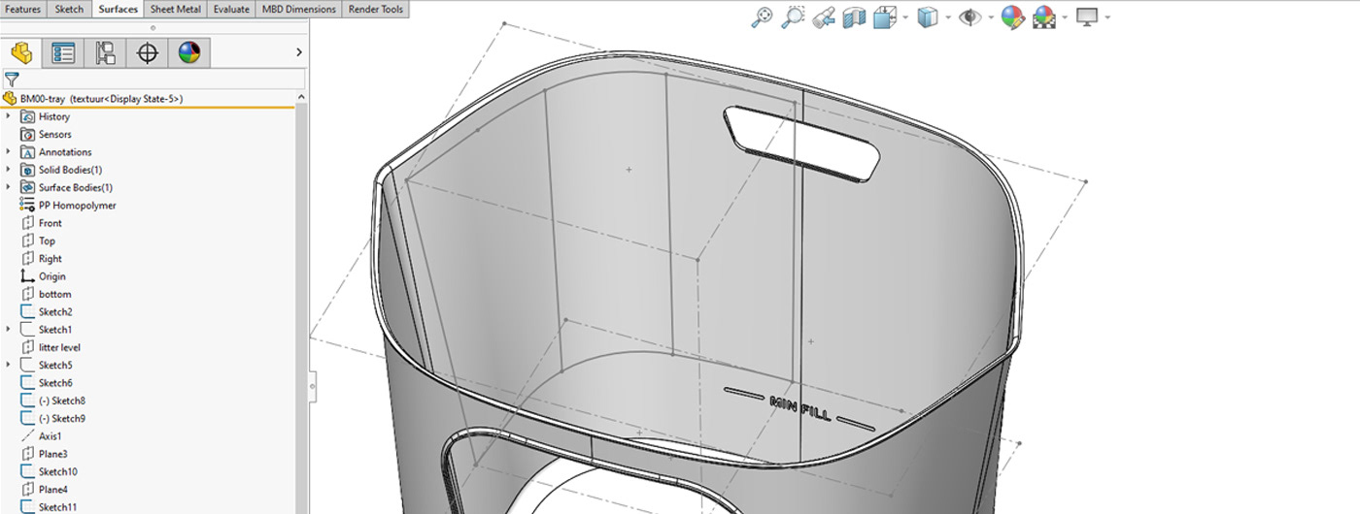
Task: Switch to the FeatureManager design tree tab
Action: pos(21,52)
